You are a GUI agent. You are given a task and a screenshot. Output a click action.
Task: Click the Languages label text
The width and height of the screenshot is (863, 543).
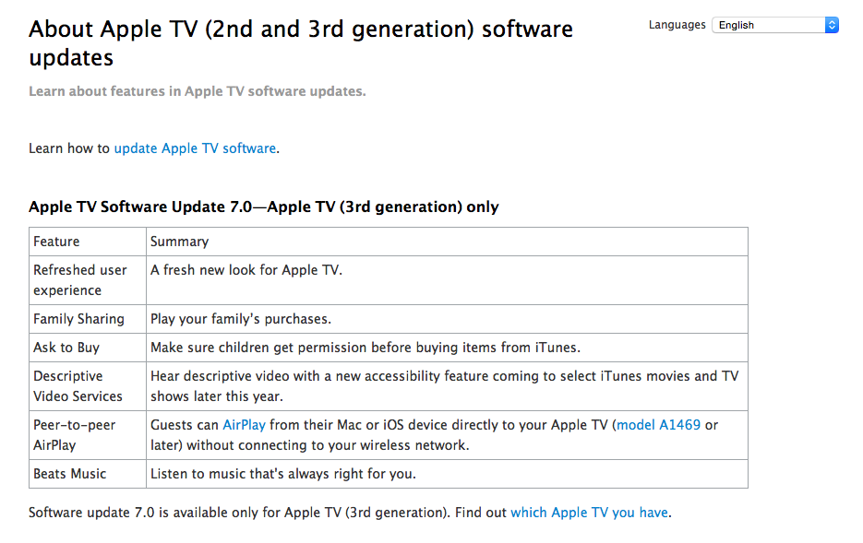click(x=677, y=25)
